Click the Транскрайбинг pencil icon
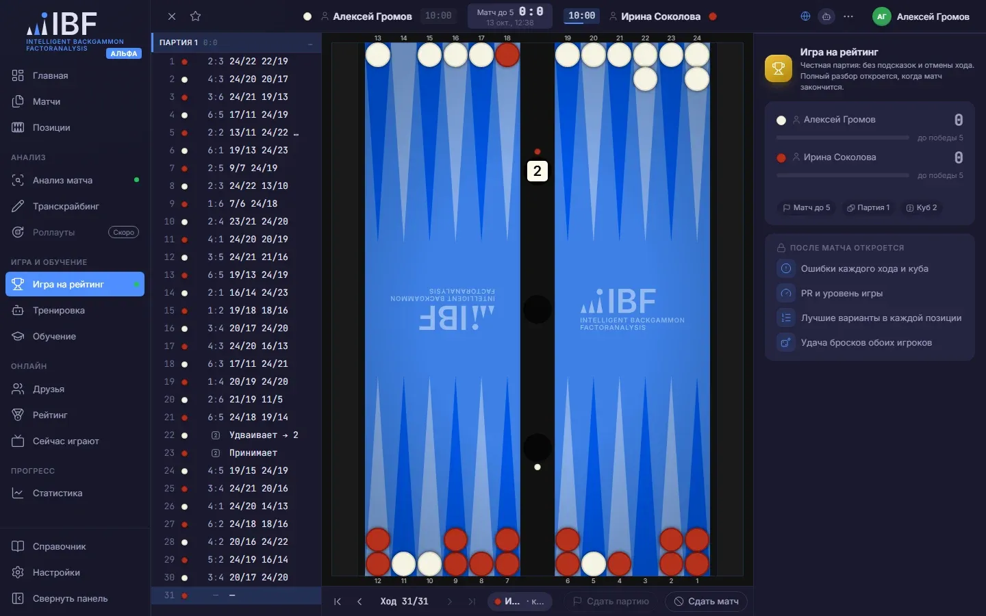 [18, 206]
